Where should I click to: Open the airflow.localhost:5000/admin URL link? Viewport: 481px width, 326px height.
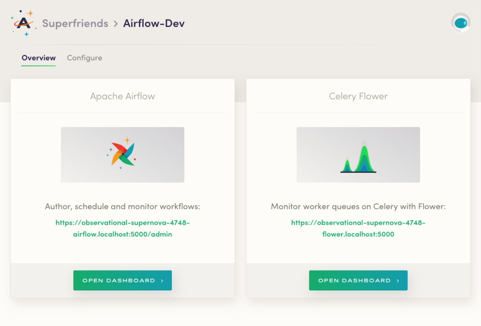(122, 228)
